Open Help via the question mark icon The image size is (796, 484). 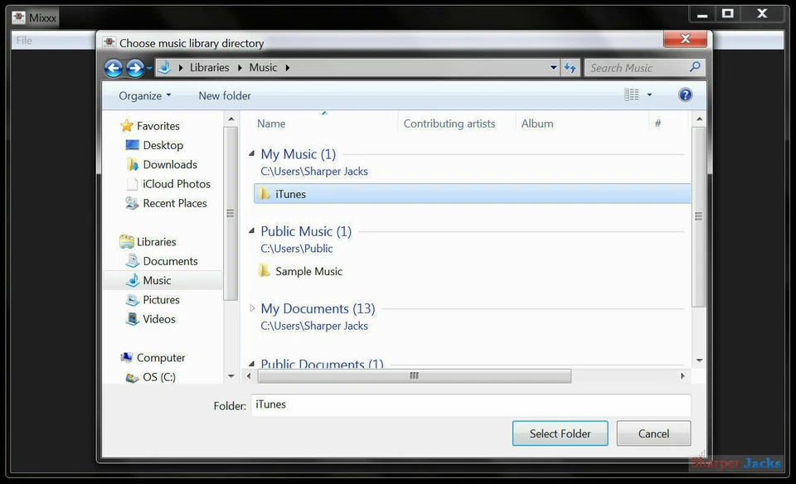tap(685, 94)
